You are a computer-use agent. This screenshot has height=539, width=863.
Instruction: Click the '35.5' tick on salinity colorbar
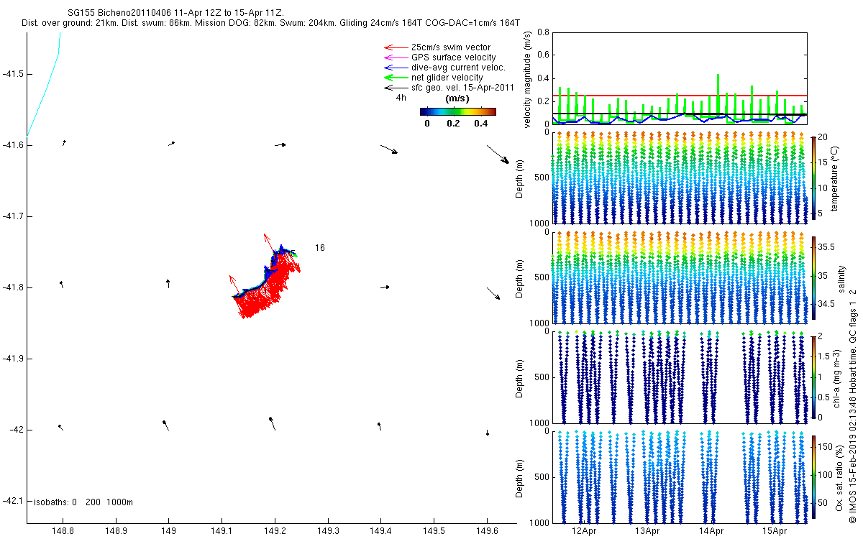826,247
